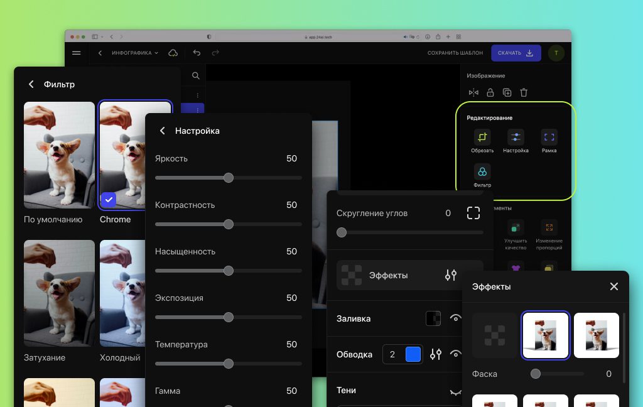Click the search magnifier icon
Image resolution: width=643 pixels, height=407 pixels.
point(196,76)
